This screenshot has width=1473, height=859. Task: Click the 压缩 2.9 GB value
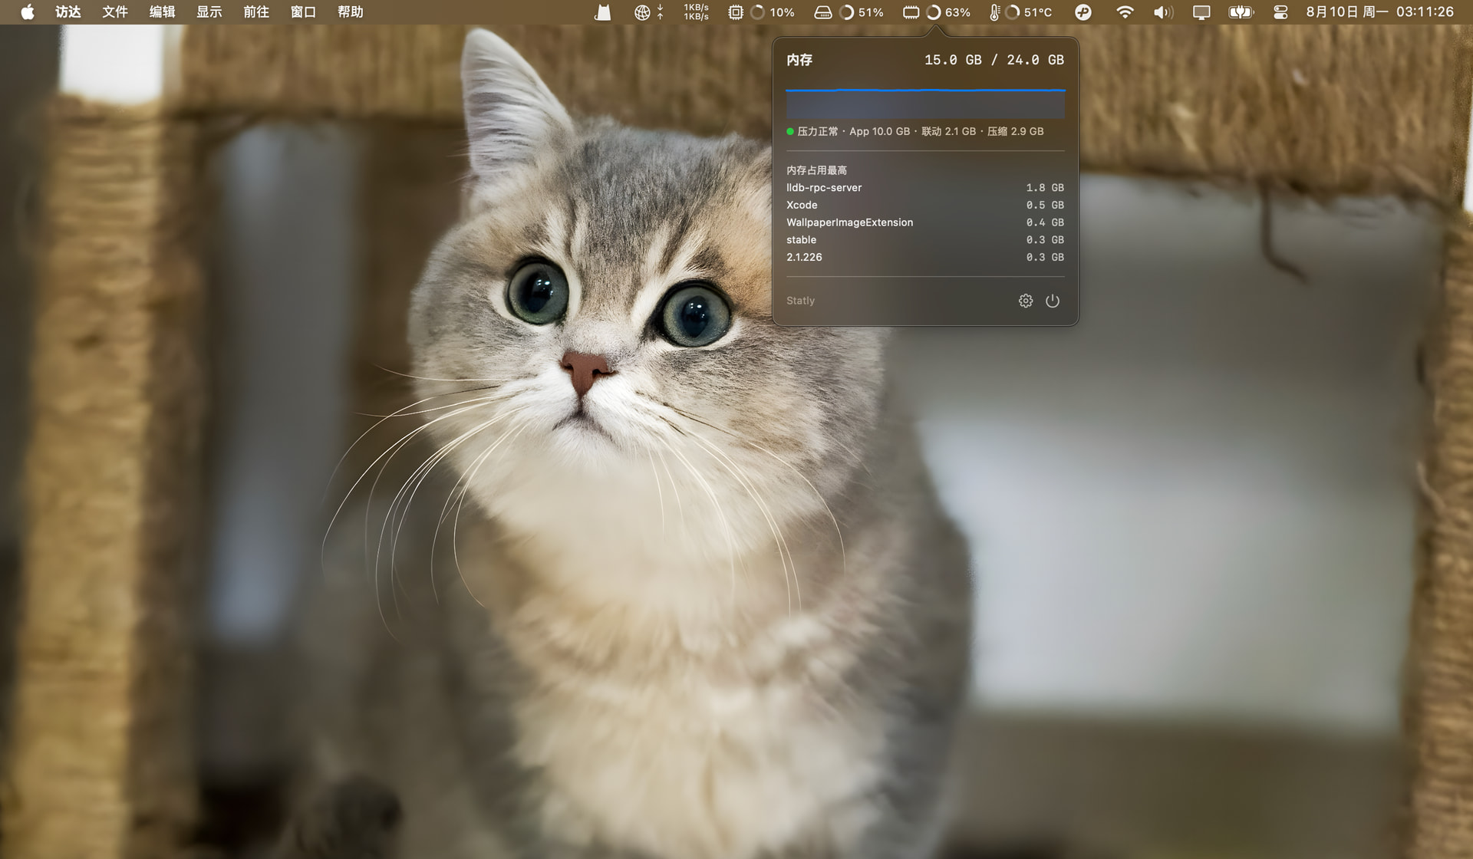1016,132
